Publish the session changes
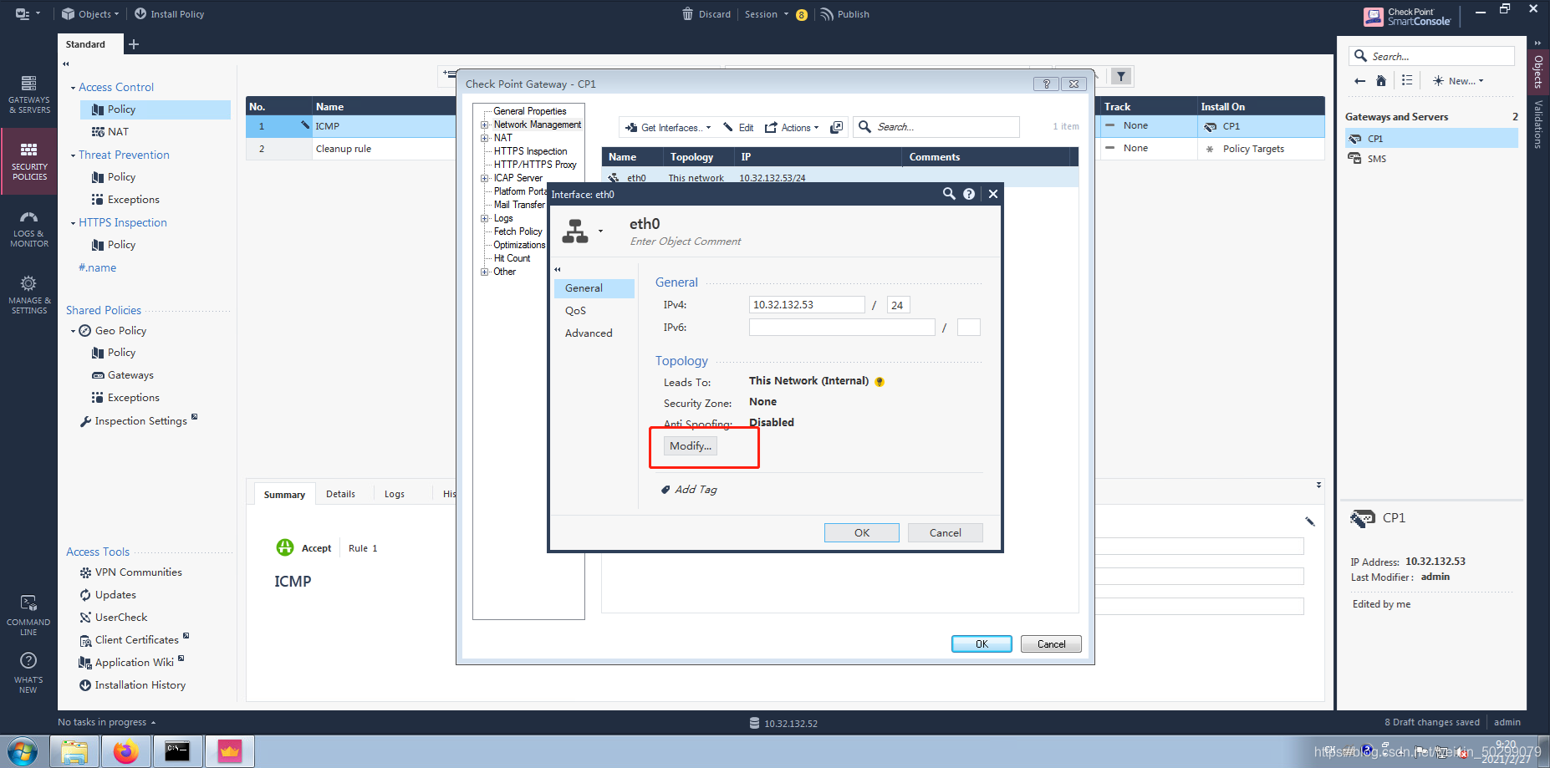The image size is (1550, 768). (845, 14)
